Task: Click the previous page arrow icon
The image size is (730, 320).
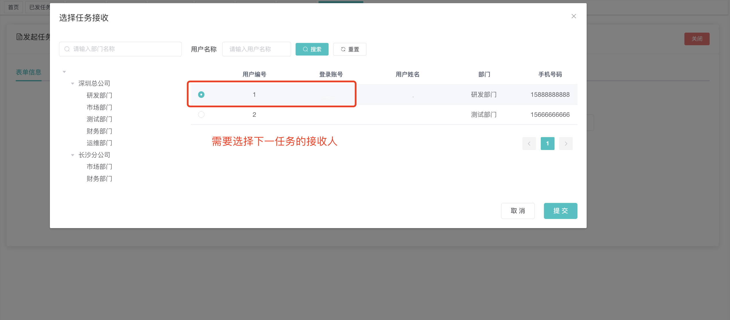Action: (529, 143)
